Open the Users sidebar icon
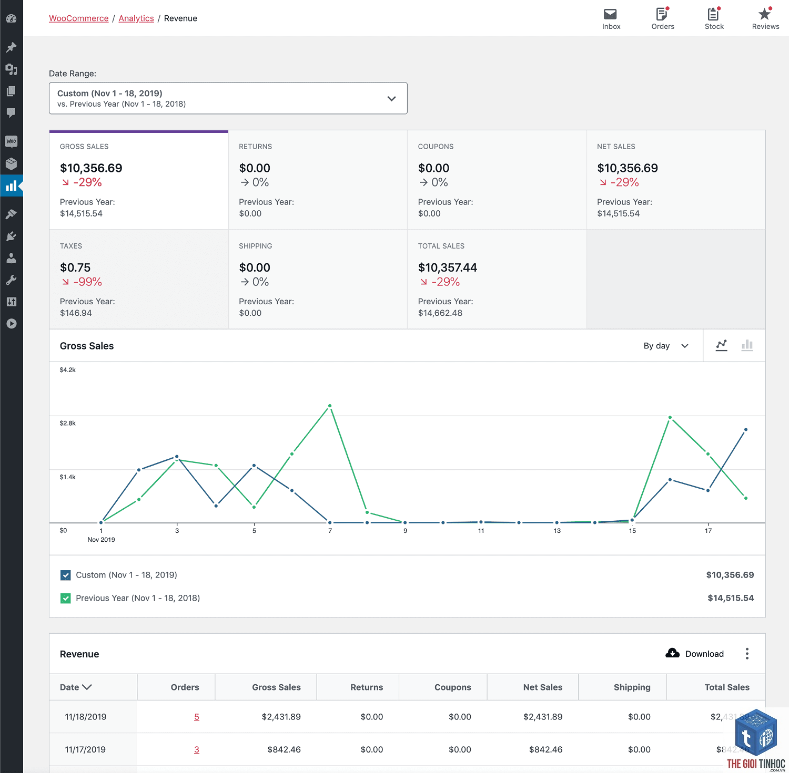 11,258
